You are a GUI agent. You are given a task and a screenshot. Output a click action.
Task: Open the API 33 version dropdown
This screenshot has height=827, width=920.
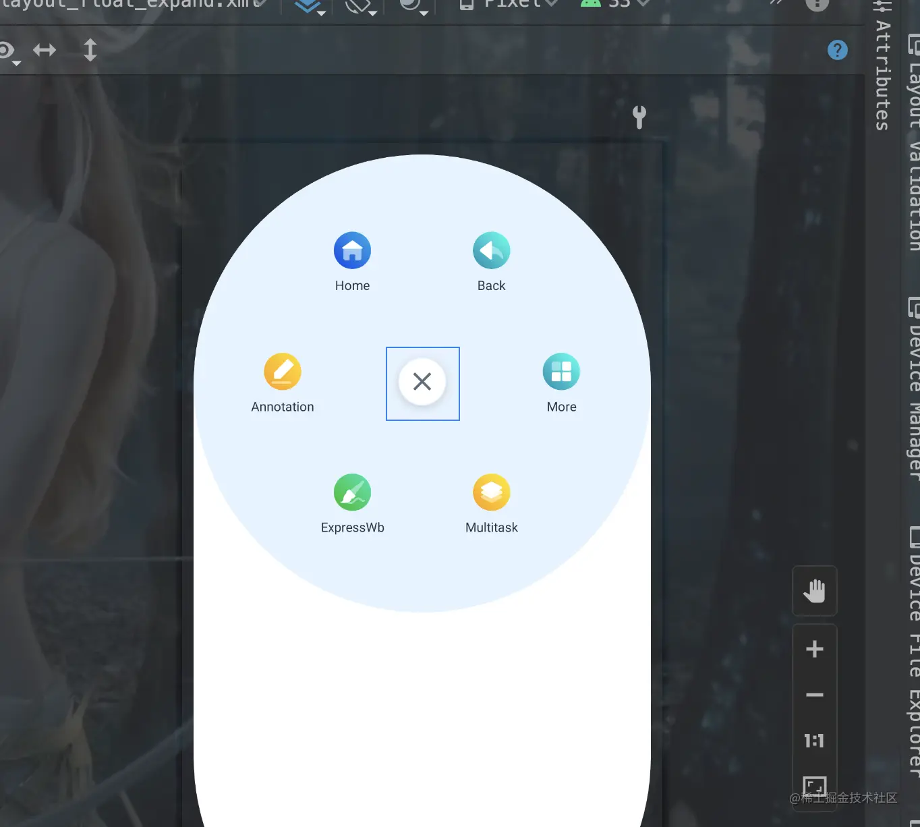click(x=615, y=5)
